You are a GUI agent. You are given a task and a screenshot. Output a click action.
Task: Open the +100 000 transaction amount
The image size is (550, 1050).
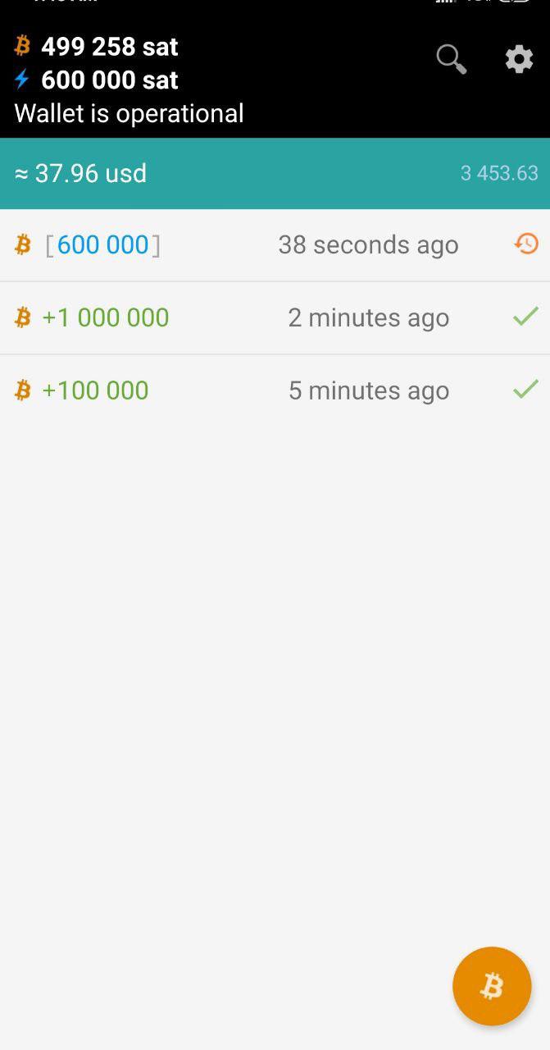[95, 390]
